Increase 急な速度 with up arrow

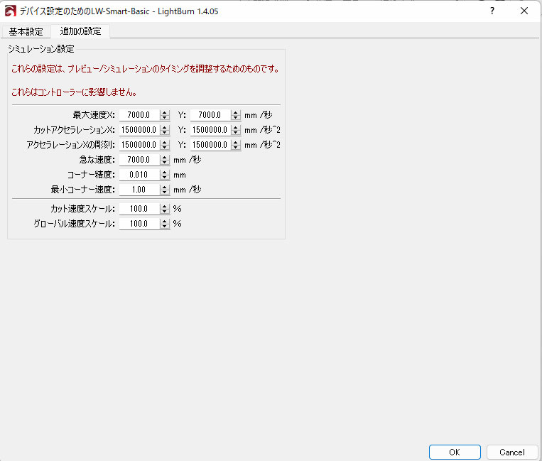(165, 157)
